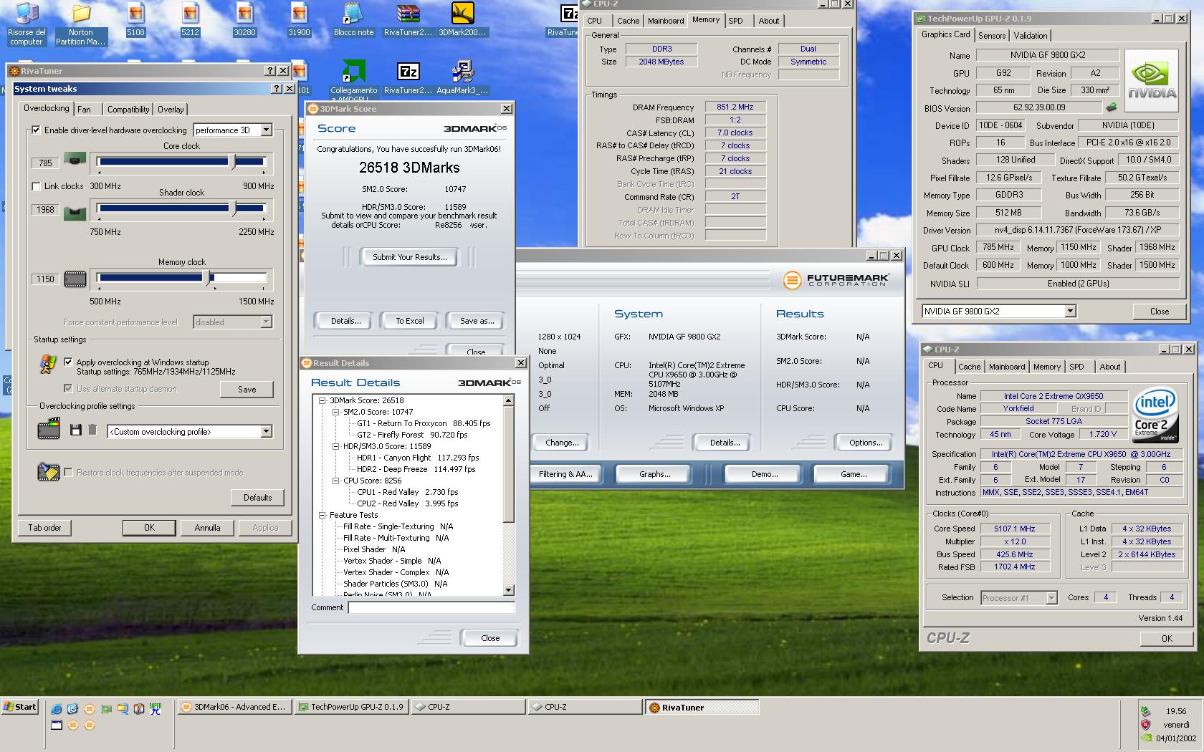Open the 5212 desktop file icon
This screenshot has width=1204, height=752.
pos(190,19)
